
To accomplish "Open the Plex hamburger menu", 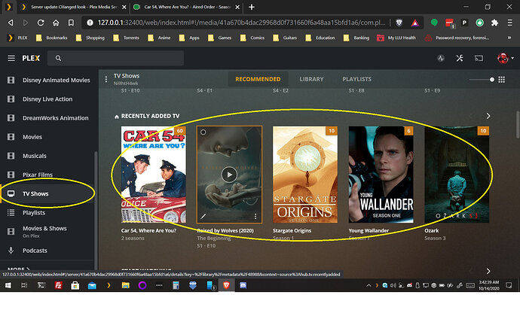I will pos(11,58).
